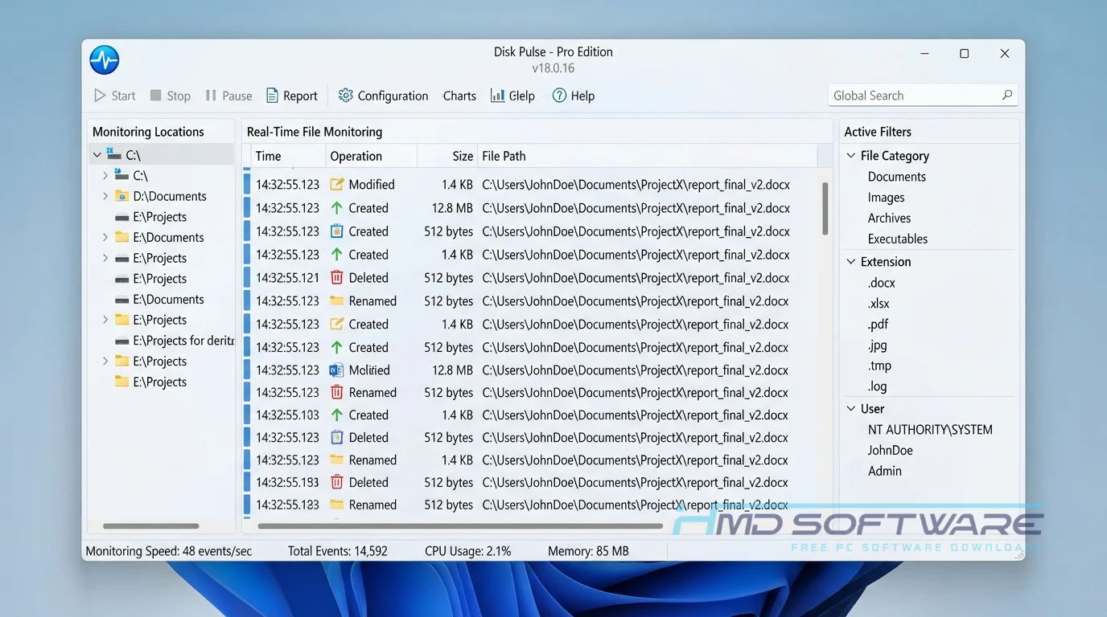The image size is (1107, 617).
Task: Click the Stop toolbar button
Action: coord(170,96)
